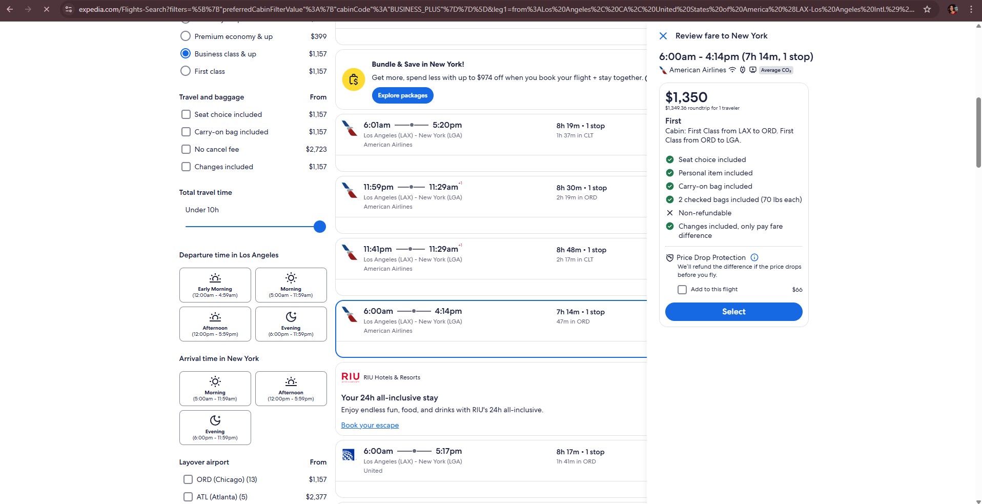Choose Early Morning departure time tile

(x=215, y=285)
